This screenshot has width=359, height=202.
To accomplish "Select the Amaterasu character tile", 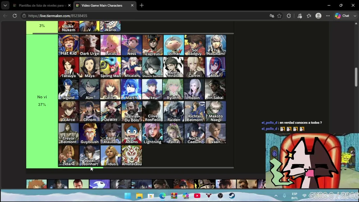I will click(x=132, y=156).
